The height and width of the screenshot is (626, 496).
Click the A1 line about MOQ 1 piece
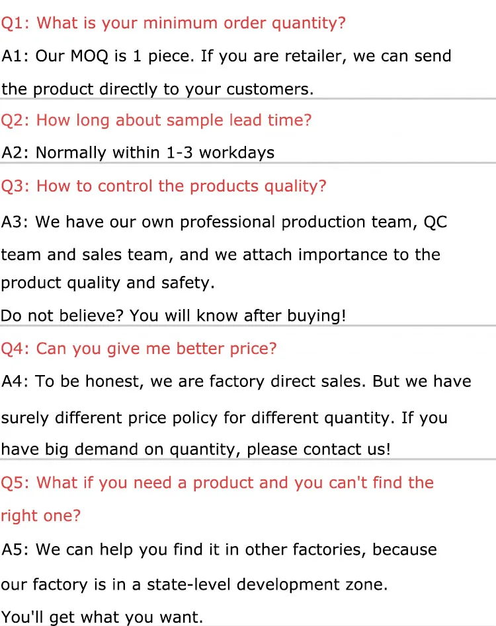226,55
